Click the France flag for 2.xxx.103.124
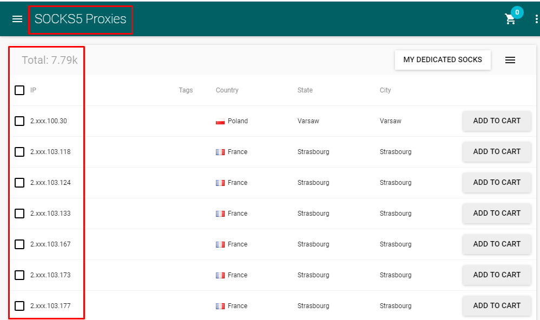The width and height of the screenshot is (540, 320). (x=220, y=183)
